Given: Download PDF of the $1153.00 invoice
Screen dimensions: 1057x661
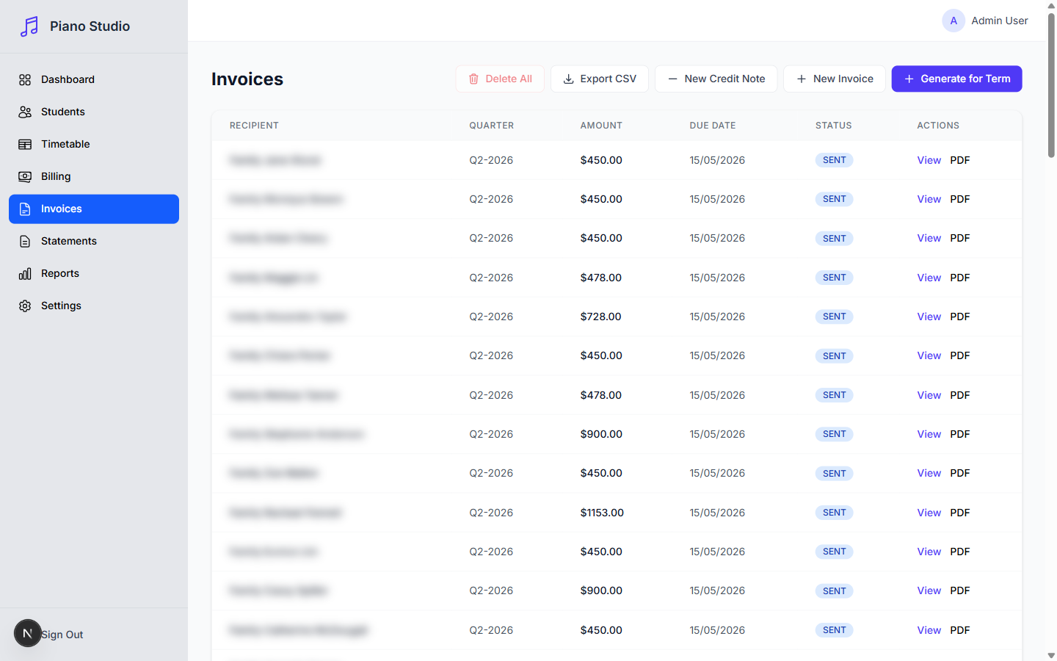Looking at the screenshot, I should (960, 513).
